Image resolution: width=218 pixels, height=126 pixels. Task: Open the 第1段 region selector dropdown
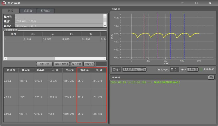pos(175,69)
